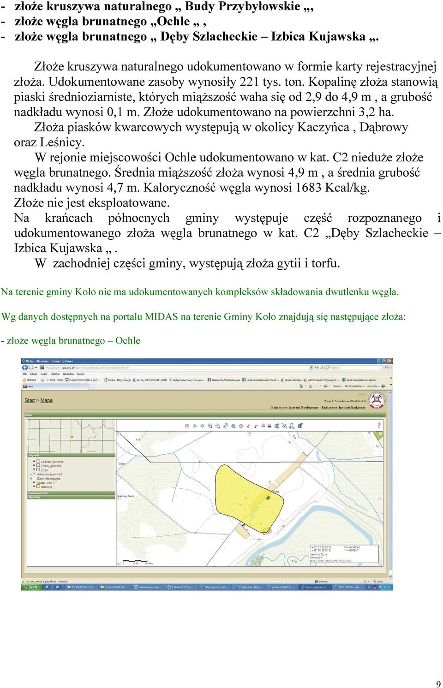Click the Mapa breadcrumb link
This screenshot has width=443, height=688.
click(x=47, y=400)
